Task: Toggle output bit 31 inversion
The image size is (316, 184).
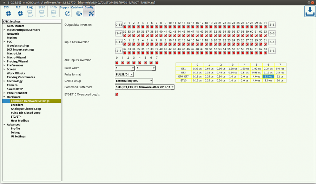Action: pos(265,27)
